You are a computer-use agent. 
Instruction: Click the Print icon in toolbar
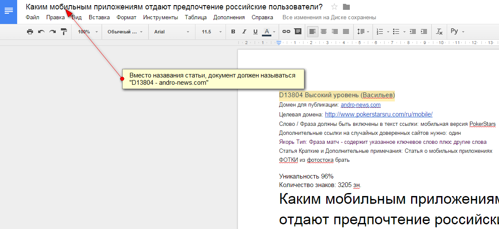(30, 32)
